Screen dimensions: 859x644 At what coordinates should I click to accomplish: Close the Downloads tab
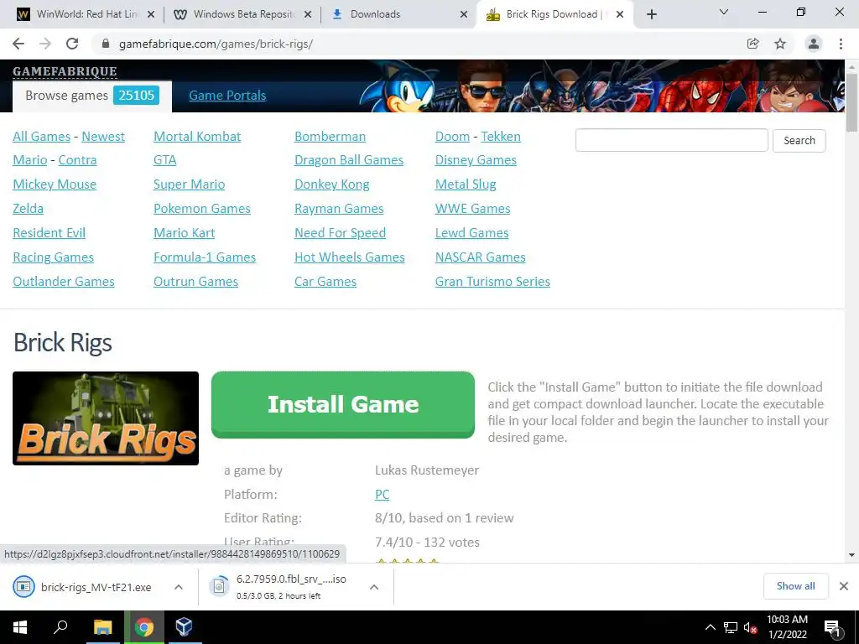pos(463,14)
